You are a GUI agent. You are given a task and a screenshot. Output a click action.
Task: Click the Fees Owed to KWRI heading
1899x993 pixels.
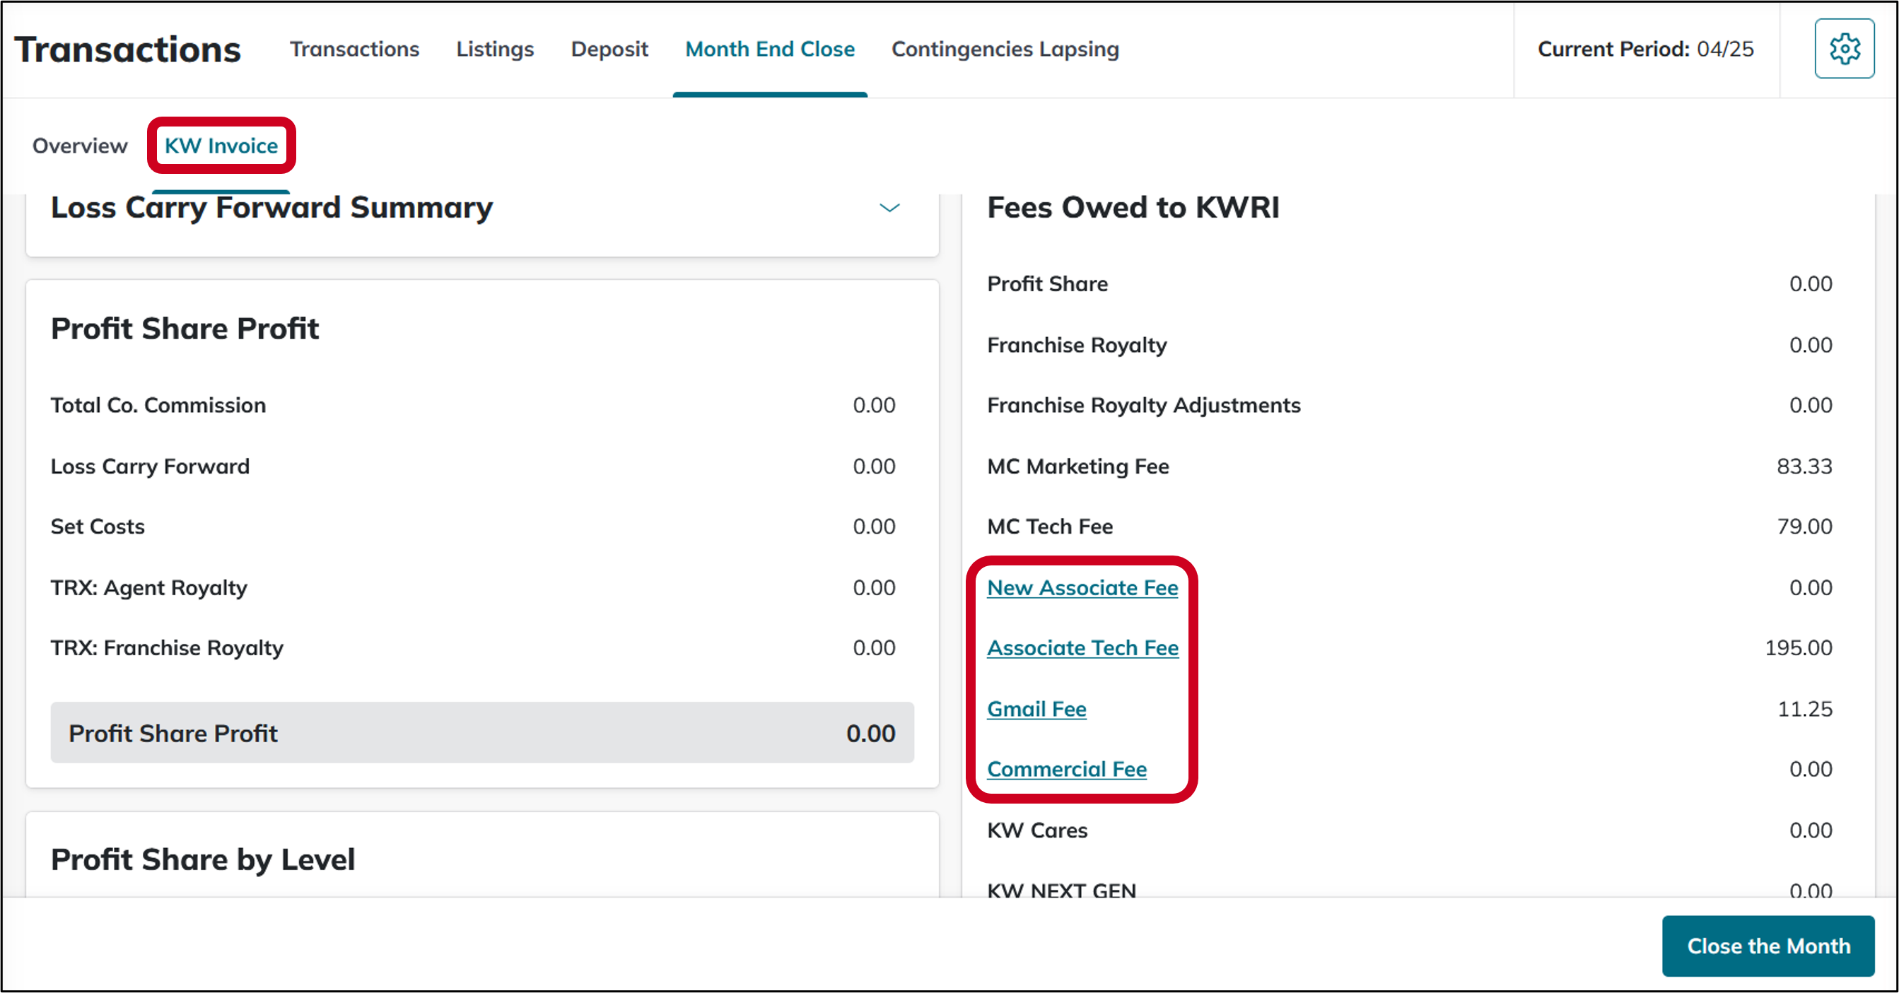point(1133,208)
